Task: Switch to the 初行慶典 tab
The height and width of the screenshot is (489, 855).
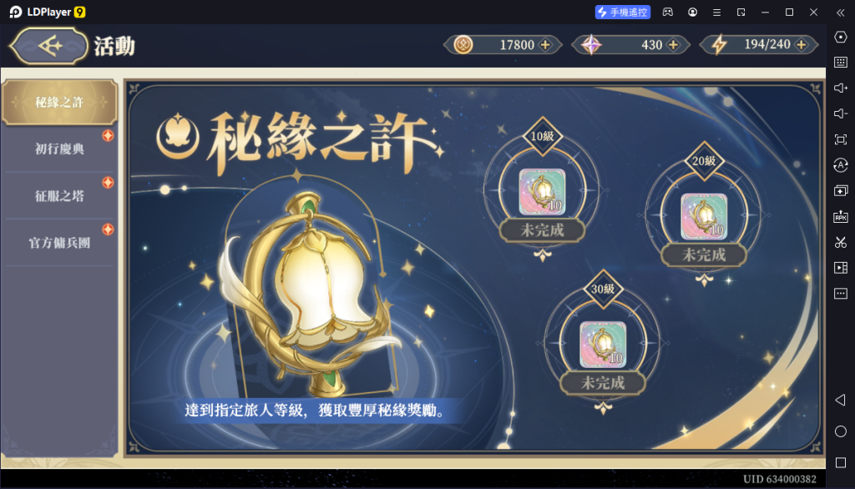Action: (59, 149)
